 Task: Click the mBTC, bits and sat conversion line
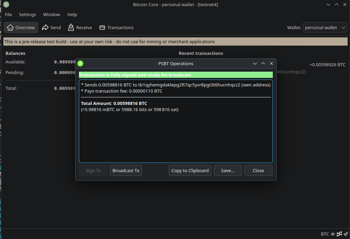pos(130,110)
